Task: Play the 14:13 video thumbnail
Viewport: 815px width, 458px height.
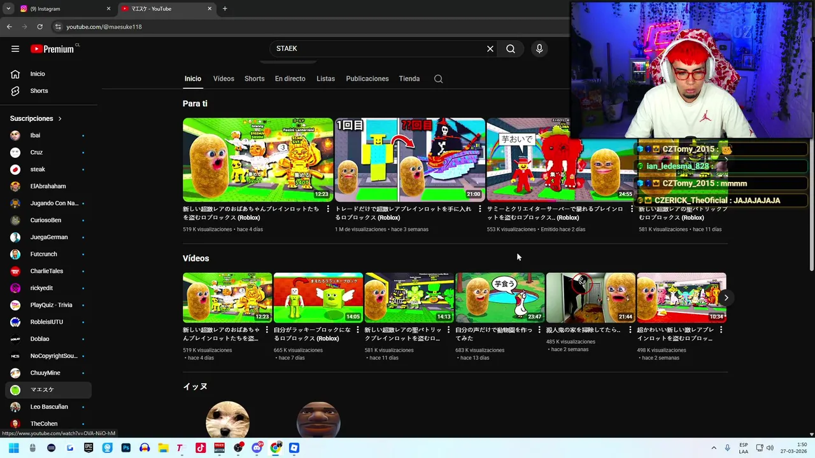Action: [x=409, y=298]
